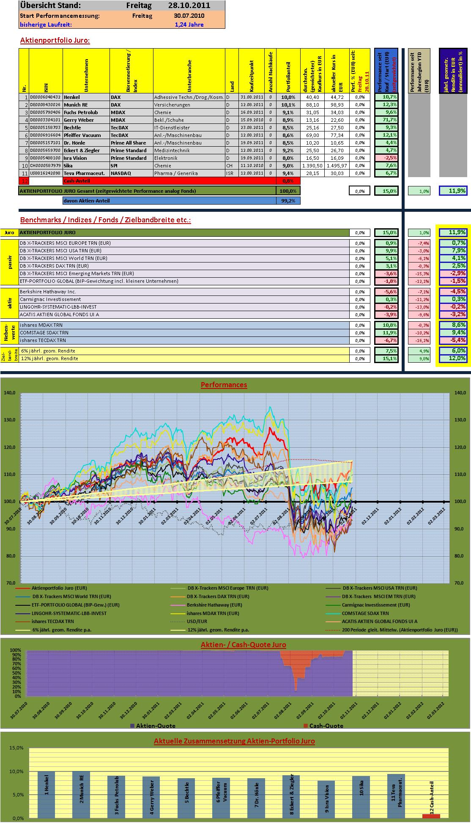Select the date cell '28.10.2011'
Image resolution: width=471 pixels, height=823 pixels.
tap(189, 6)
